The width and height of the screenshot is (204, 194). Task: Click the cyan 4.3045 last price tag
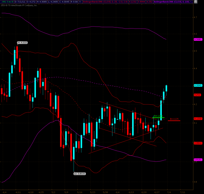(197, 85)
